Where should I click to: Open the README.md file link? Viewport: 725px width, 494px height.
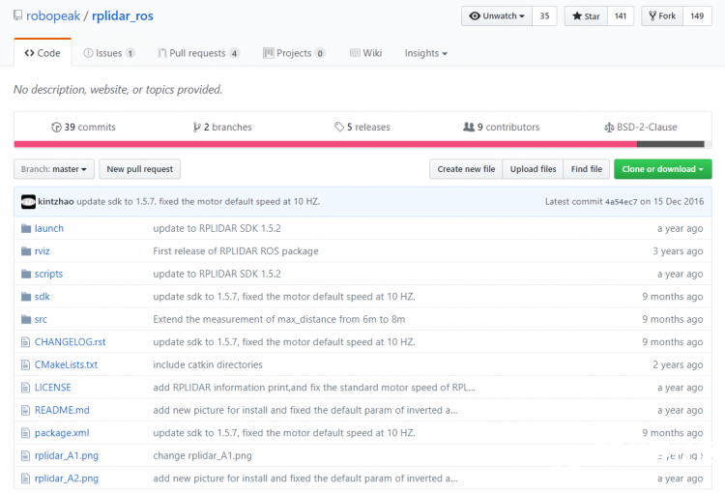click(62, 410)
